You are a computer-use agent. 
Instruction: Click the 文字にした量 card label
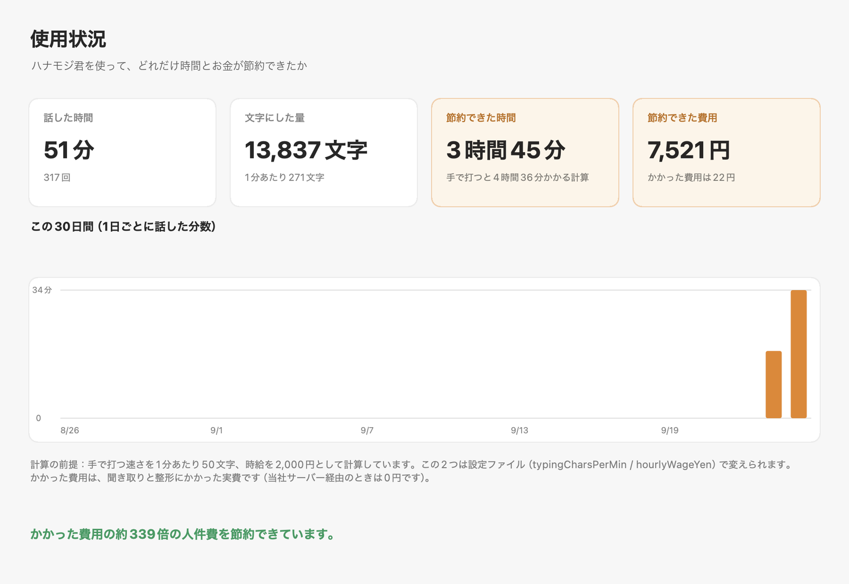tap(275, 118)
